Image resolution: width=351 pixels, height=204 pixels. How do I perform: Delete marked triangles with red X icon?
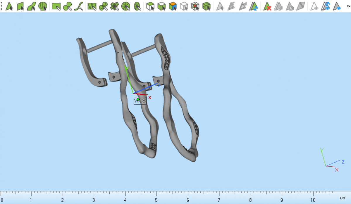click(x=267, y=6)
